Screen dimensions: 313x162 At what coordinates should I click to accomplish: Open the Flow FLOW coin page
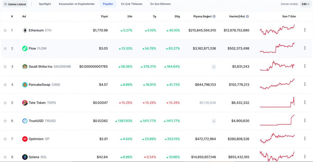tap(37, 49)
